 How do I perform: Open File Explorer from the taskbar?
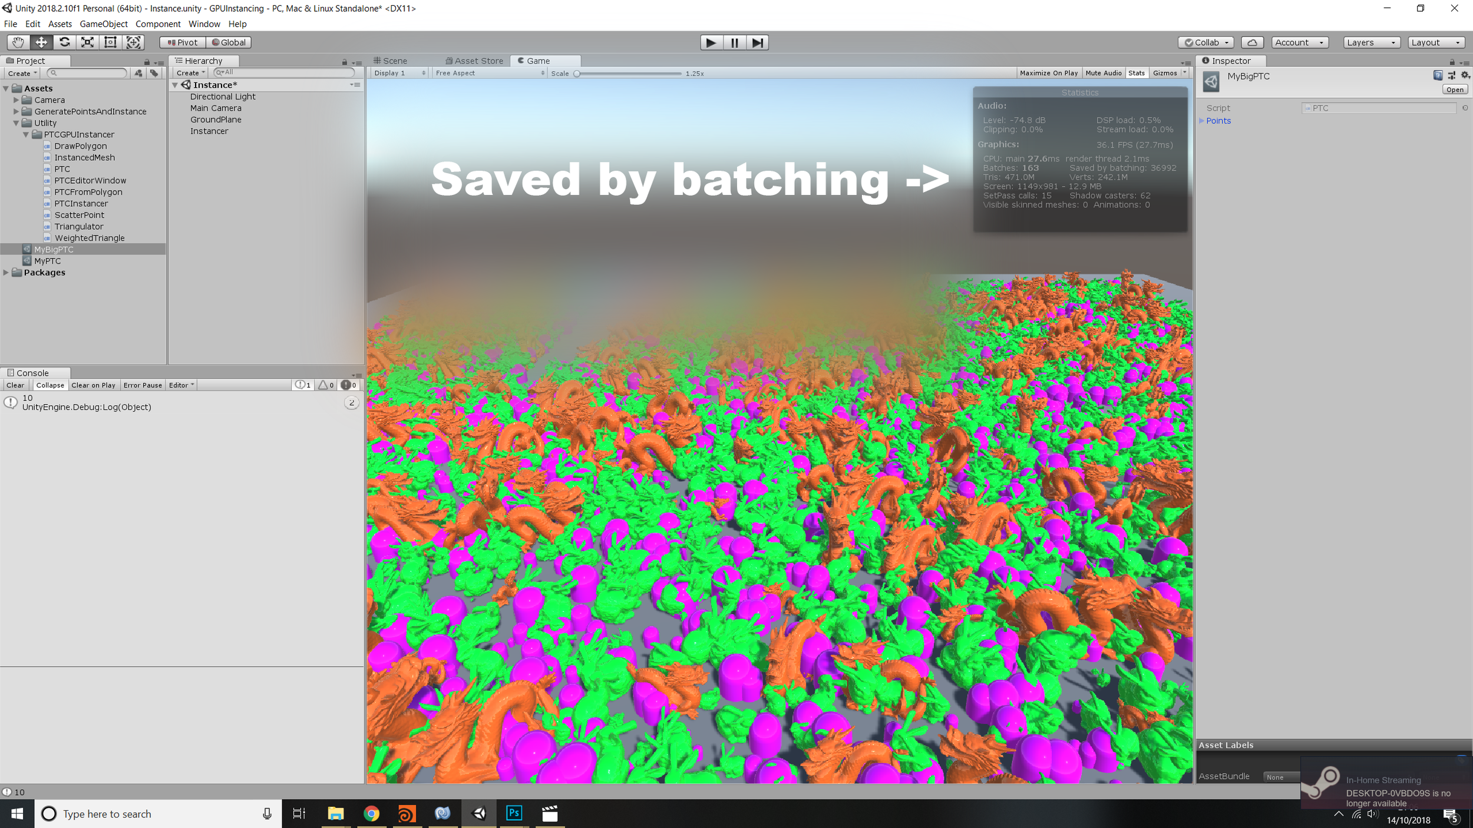[336, 814]
